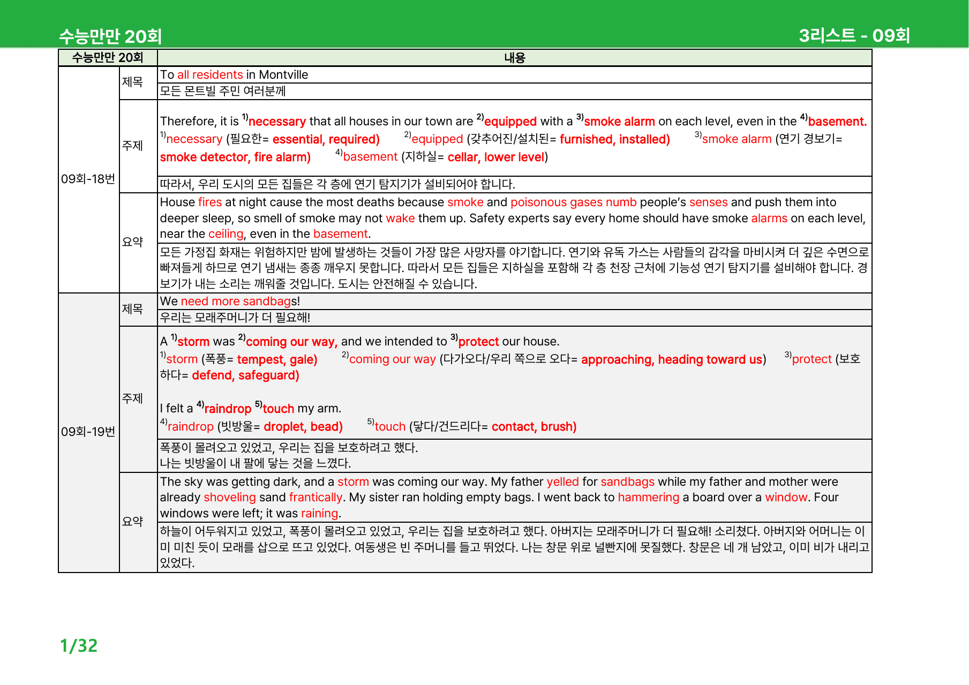
Task: Select the 내용 column header cell
Action: pos(515,58)
